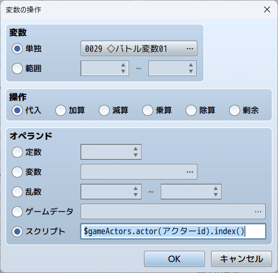This screenshot has height=273, width=278.
Task: Increase the 乱数 minimum value arrow
Action: click(x=136, y=189)
